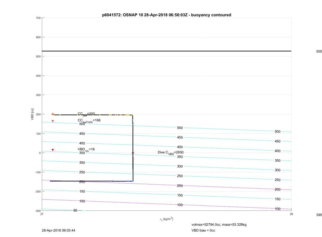Click the red plus marker beside CC SM=200
The height and width of the screenshot is (237, 322).
53,114
